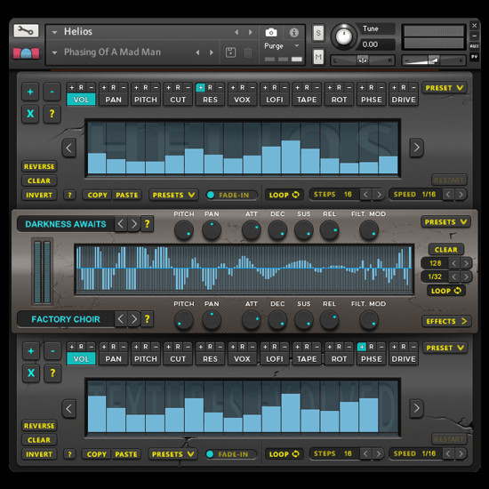Decrease bottom sequencer SPEED 1/16 value
489x489 pixels.
click(448, 453)
